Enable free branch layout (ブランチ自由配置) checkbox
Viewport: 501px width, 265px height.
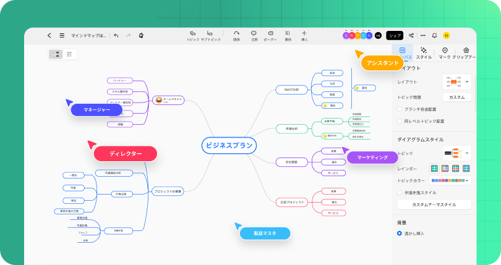(400, 109)
